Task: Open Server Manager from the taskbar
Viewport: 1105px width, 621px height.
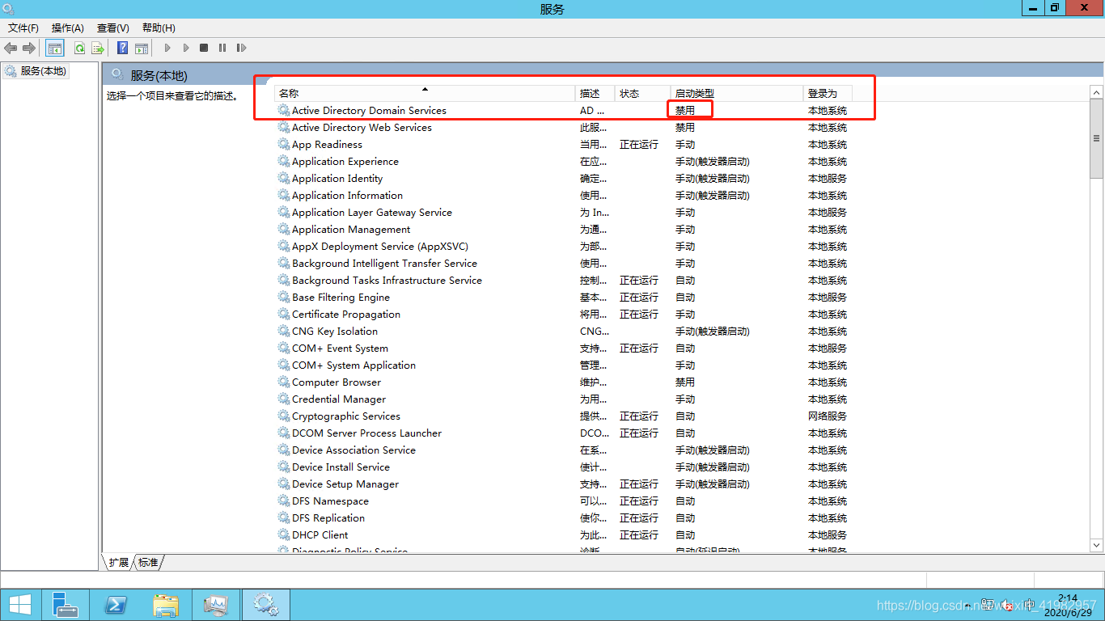Action: tap(65, 605)
